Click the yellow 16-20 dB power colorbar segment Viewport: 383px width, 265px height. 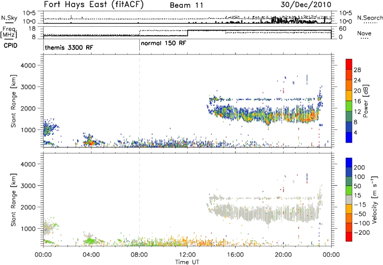(x=349, y=96)
